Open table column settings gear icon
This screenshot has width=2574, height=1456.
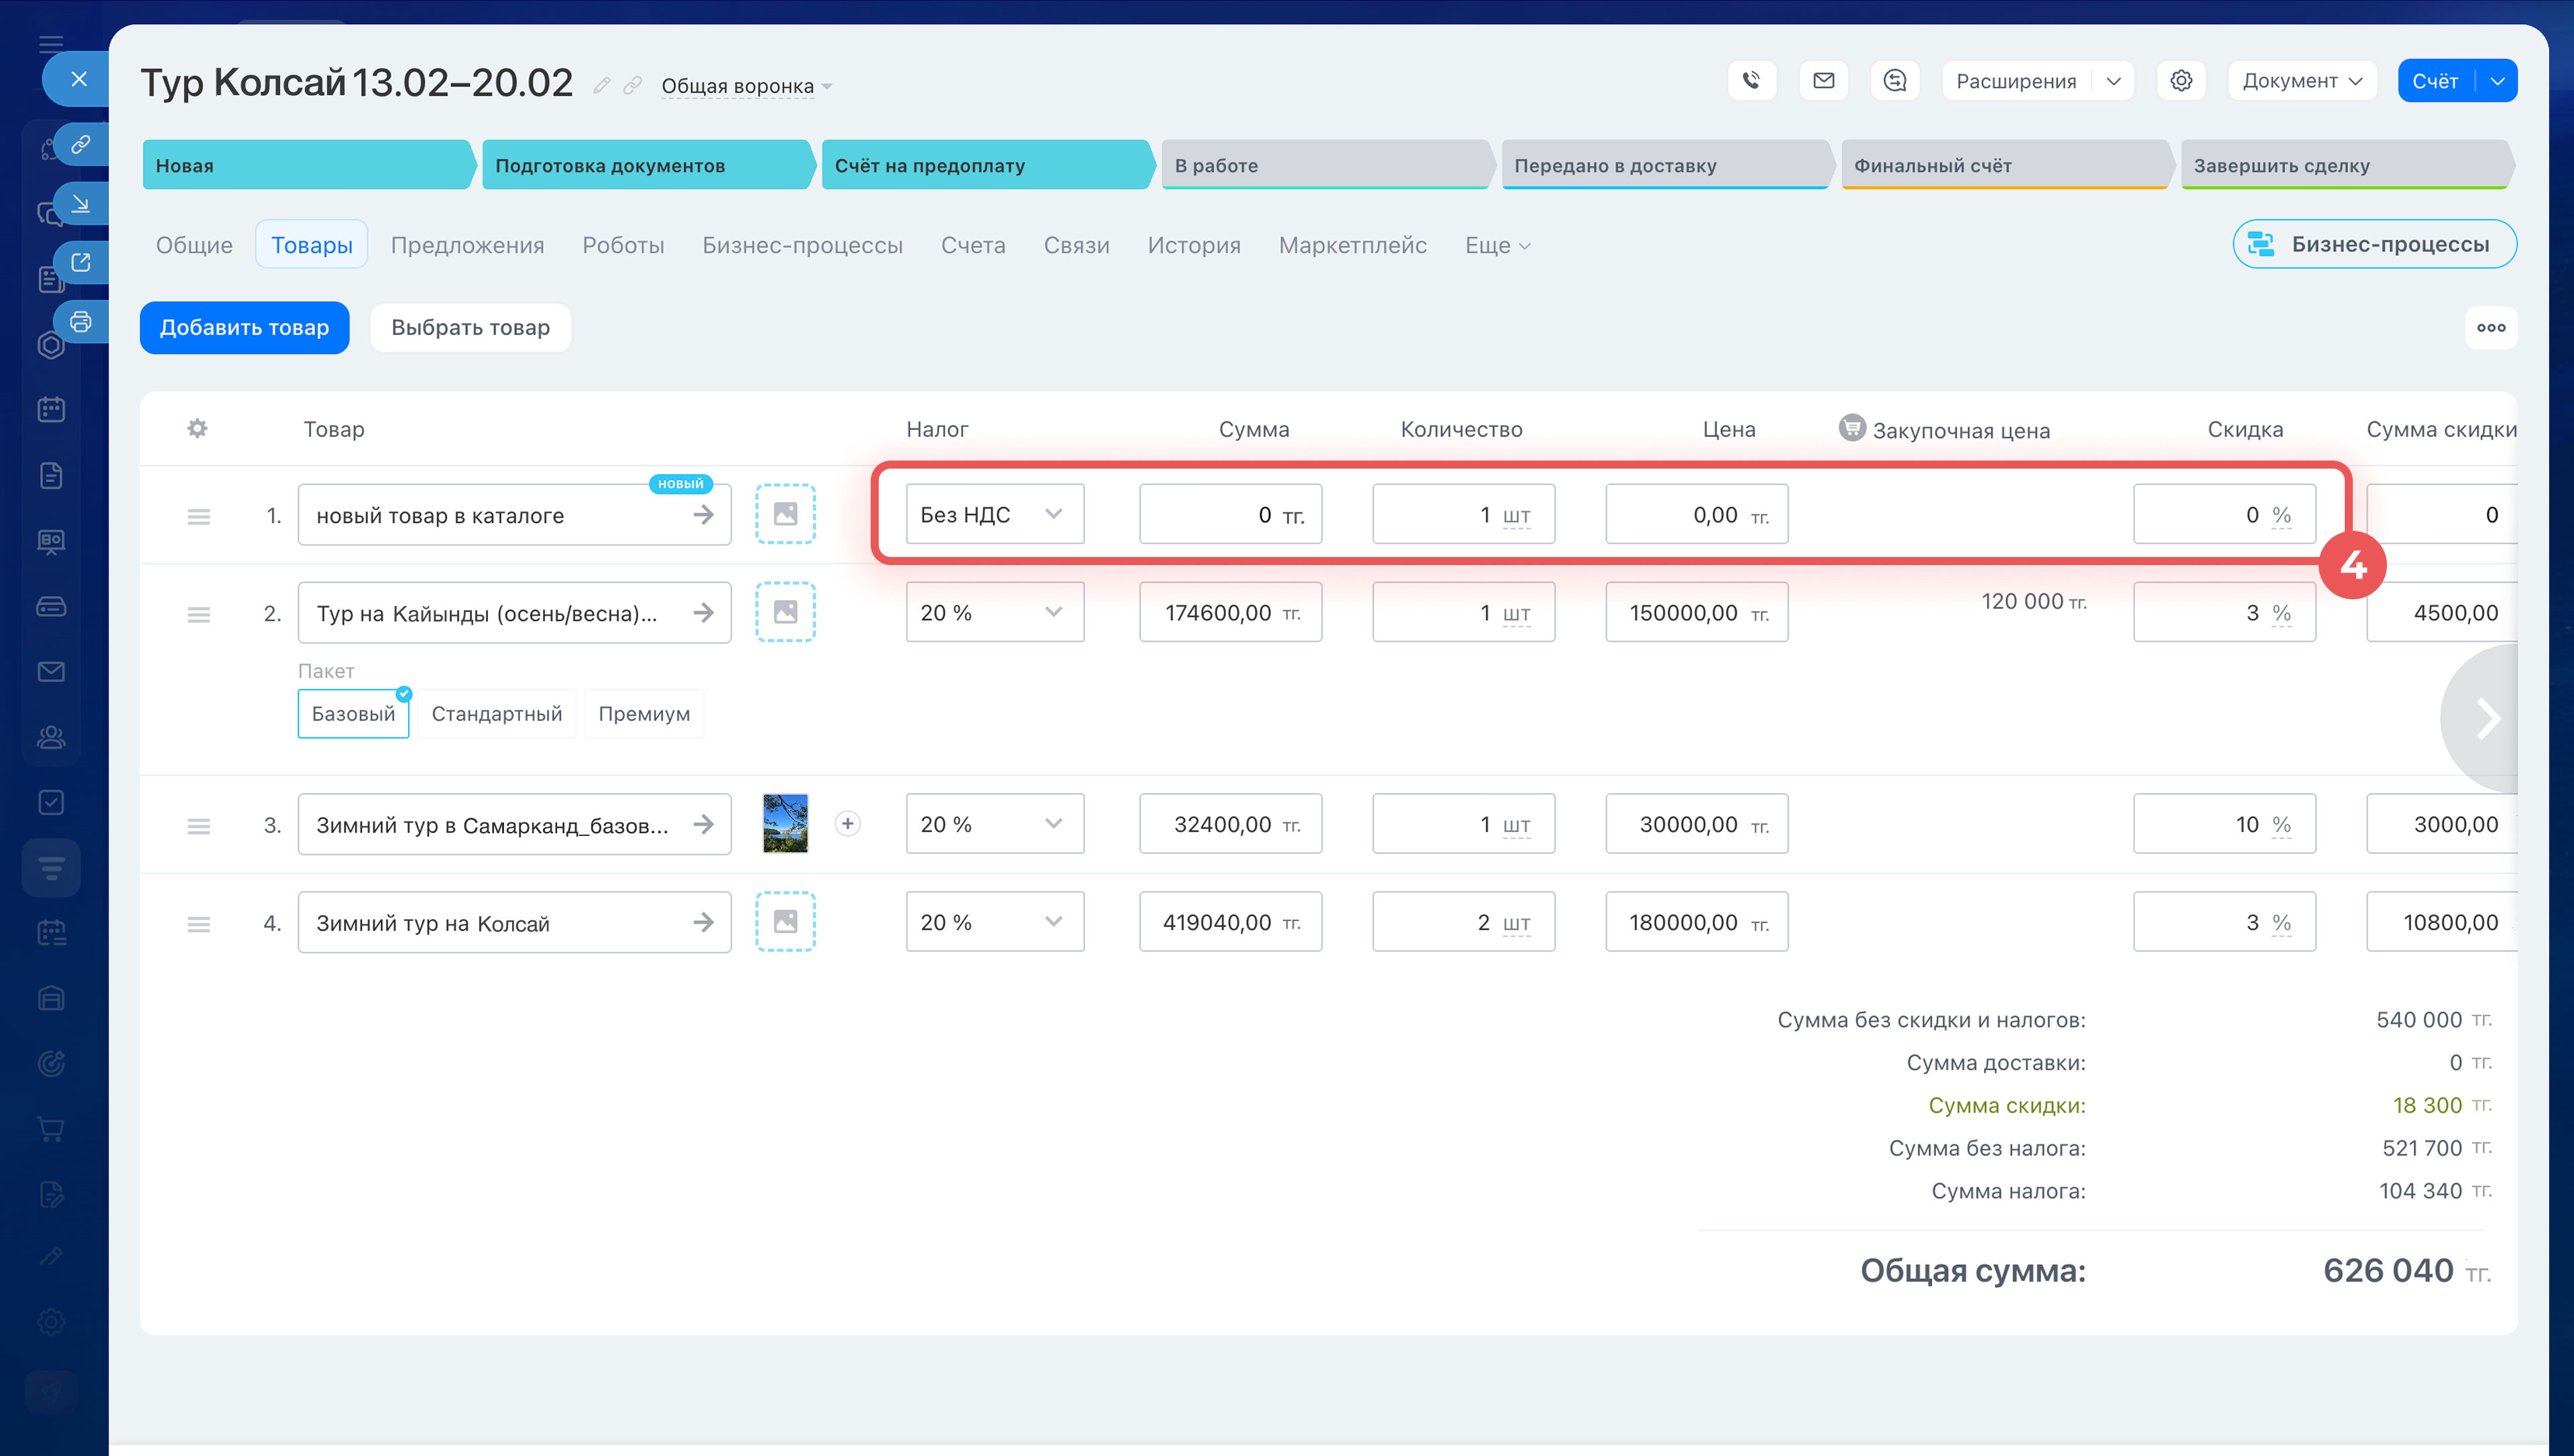197,429
